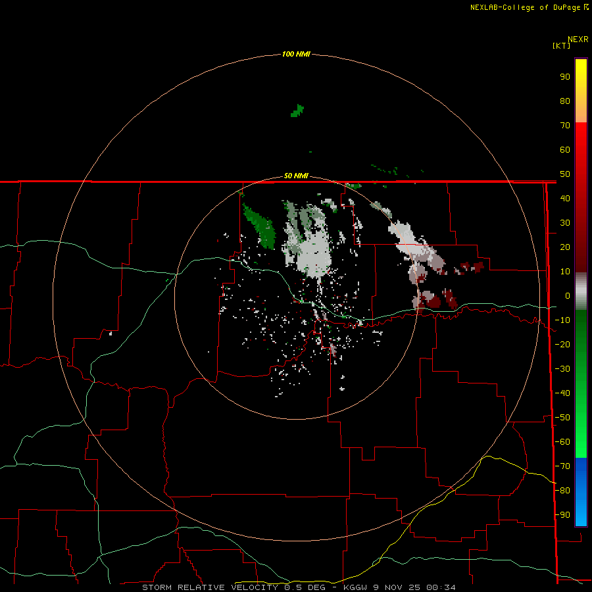Click the 100 NMI range ring label
This screenshot has height=592, width=592.
pos(296,54)
